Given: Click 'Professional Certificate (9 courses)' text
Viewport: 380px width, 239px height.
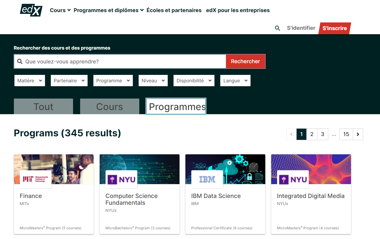Looking at the screenshot, I should [222, 228].
